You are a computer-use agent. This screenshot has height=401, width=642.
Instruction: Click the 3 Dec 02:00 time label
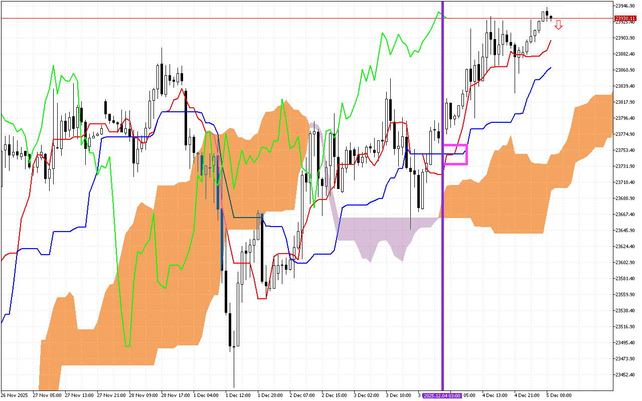(367, 395)
